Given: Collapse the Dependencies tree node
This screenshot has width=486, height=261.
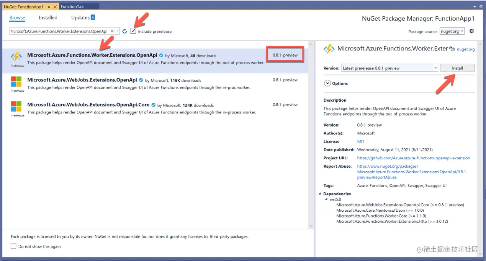Looking at the screenshot, I should pos(320,194).
